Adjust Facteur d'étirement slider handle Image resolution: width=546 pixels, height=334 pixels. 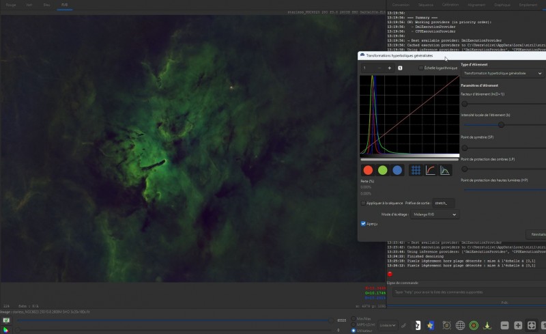(x=465, y=104)
